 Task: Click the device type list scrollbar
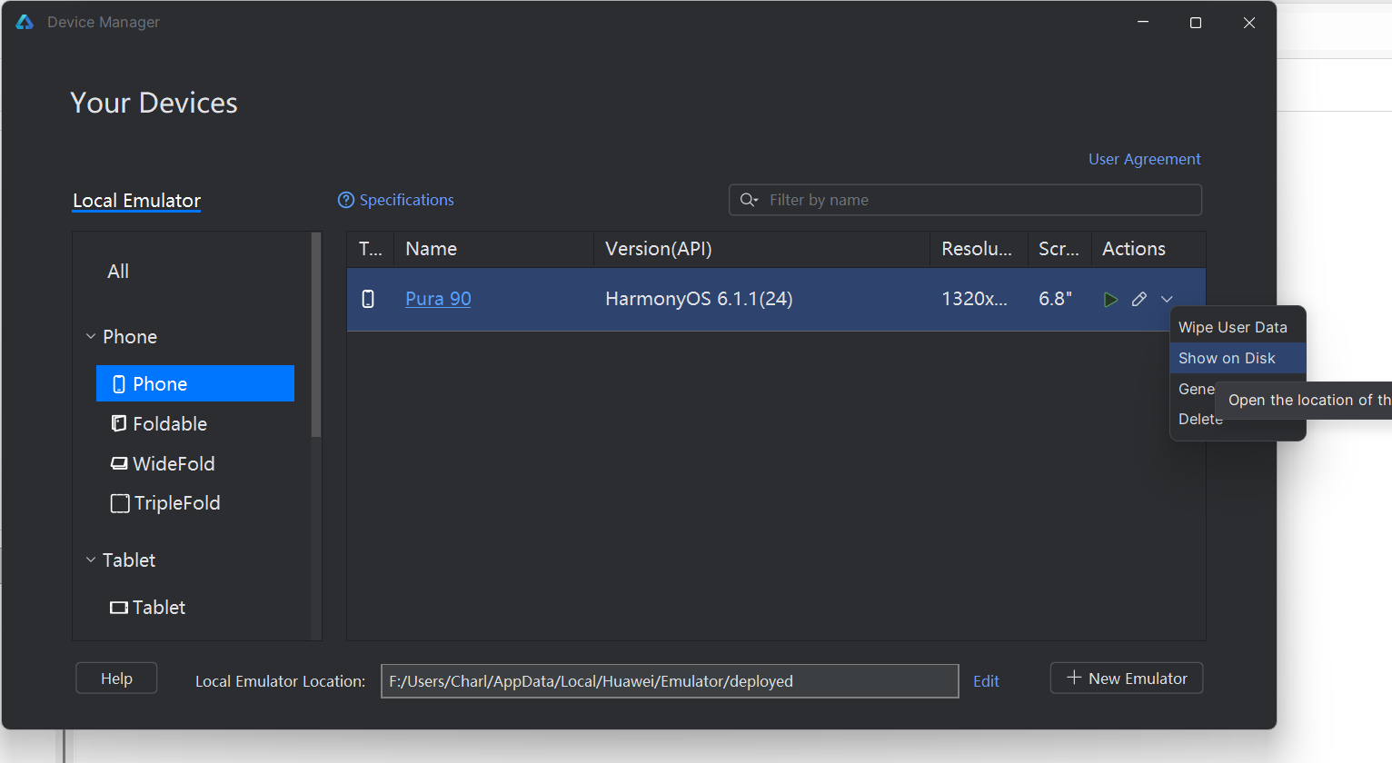pos(316,335)
